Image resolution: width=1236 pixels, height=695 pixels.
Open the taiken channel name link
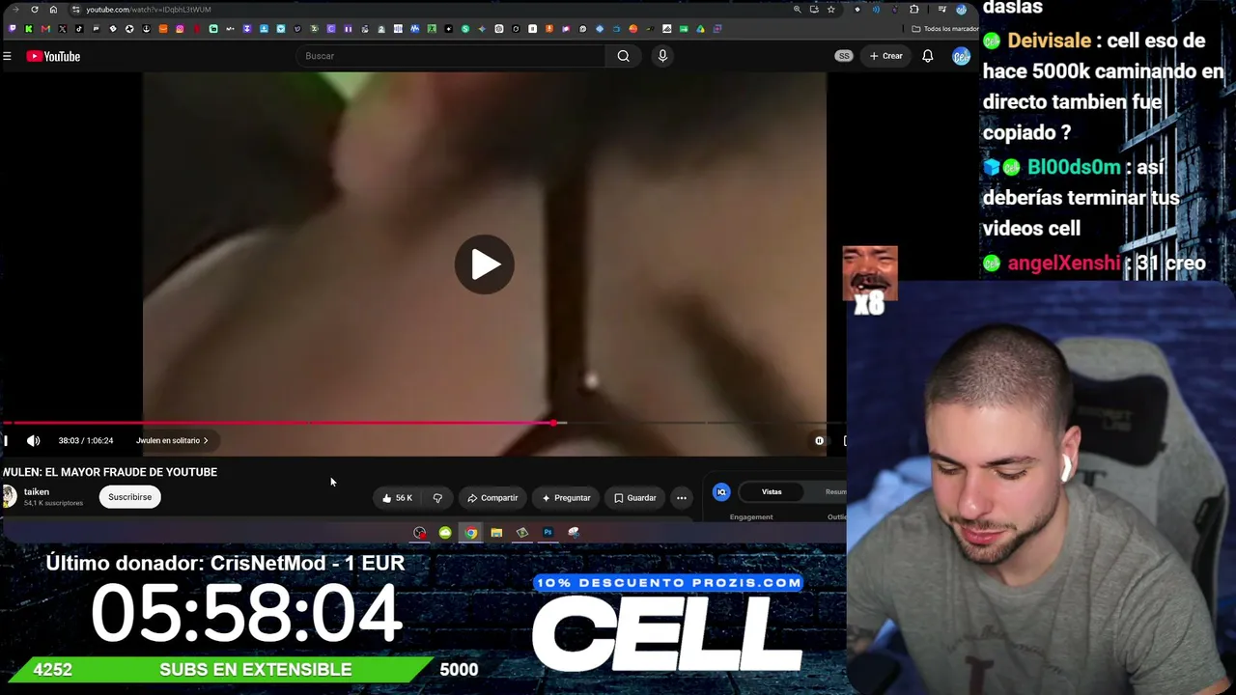[x=37, y=492]
